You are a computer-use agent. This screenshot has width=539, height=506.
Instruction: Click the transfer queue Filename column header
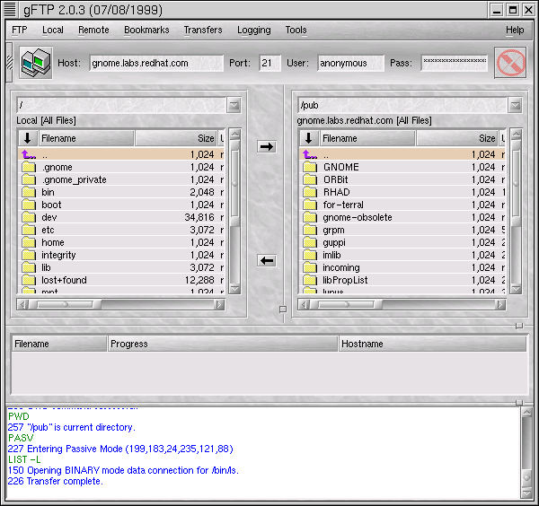[59, 344]
